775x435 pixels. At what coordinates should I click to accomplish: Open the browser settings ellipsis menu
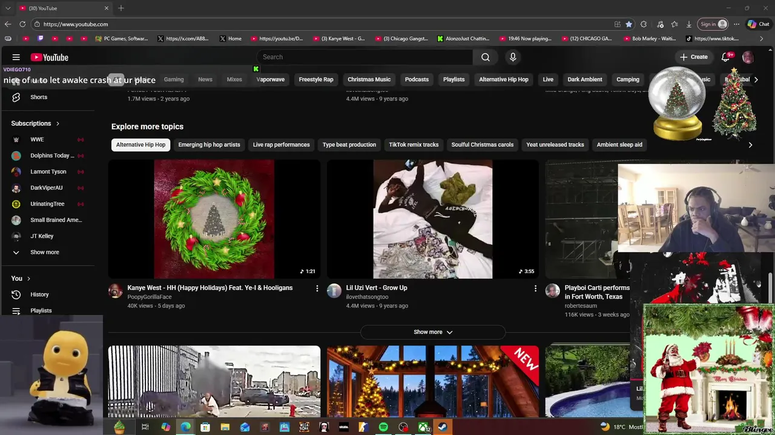736,24
